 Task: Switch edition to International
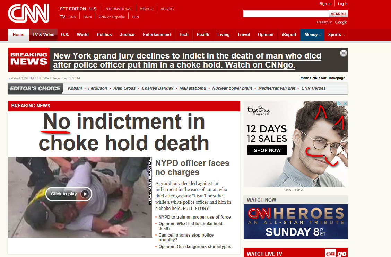[x=119, y=9]
